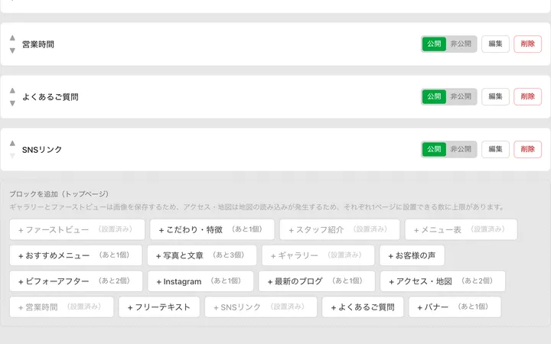Add a バナー block
Viewport: 551px width, 344px height.
tap(455, 307)
